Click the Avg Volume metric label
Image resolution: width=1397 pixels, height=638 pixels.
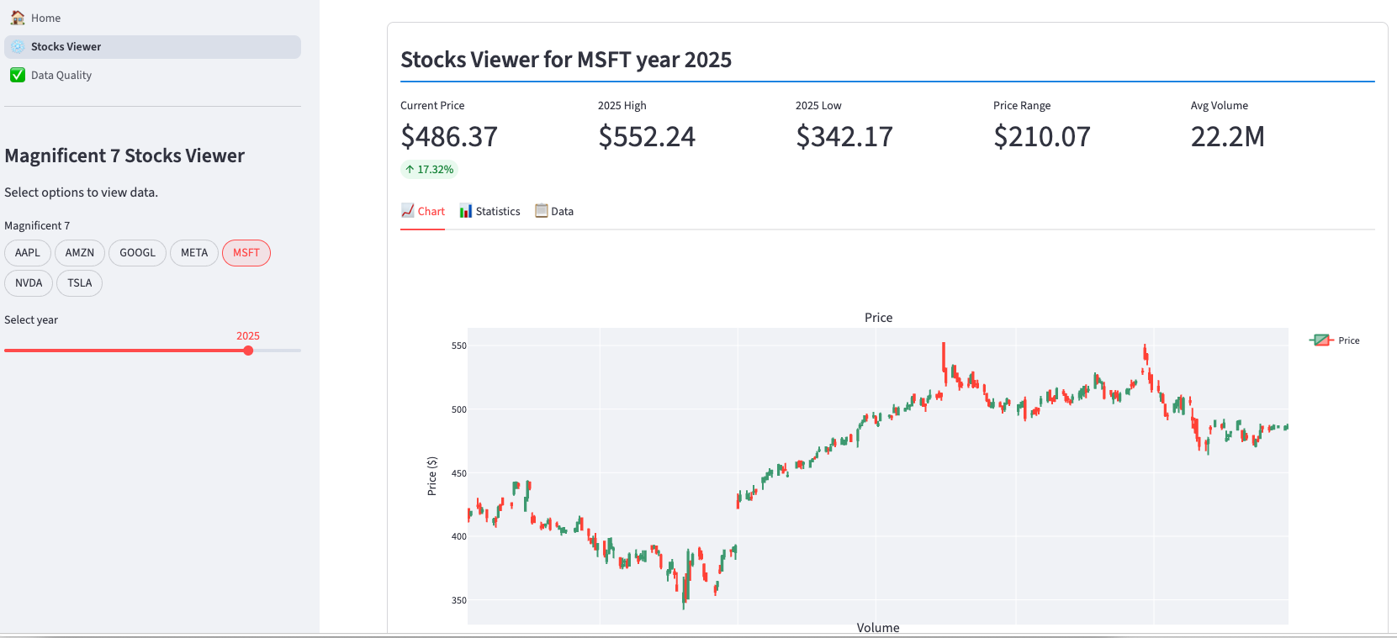coord(1220,106)
